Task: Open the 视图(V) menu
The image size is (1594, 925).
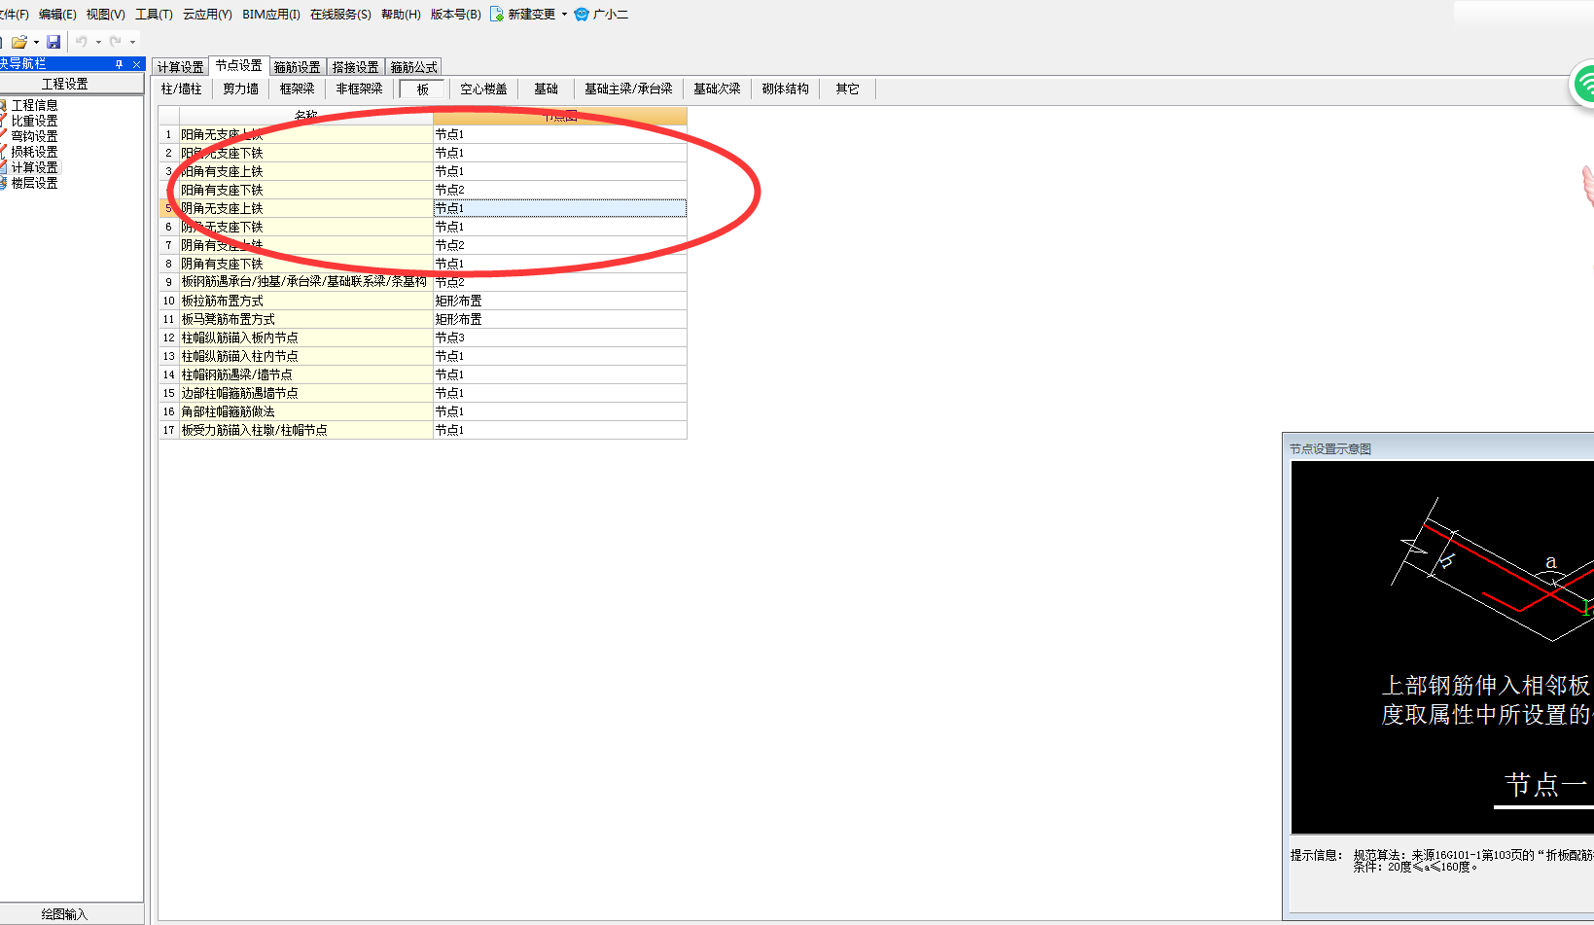Action: pos(106,15)
